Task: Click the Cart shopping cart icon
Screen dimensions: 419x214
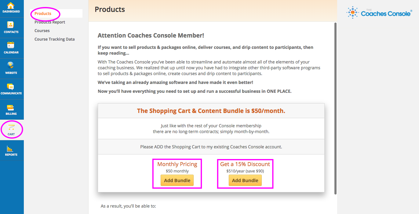Action: coord(11,128)
